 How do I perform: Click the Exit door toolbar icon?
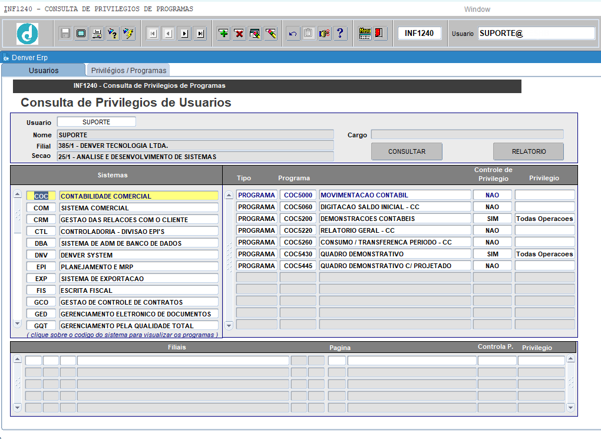pos(379,34)
